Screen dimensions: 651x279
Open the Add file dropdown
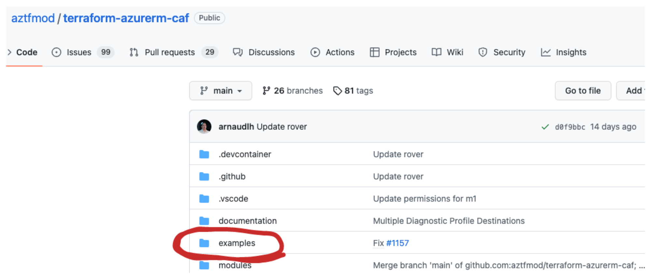click(x=634, y=91)
